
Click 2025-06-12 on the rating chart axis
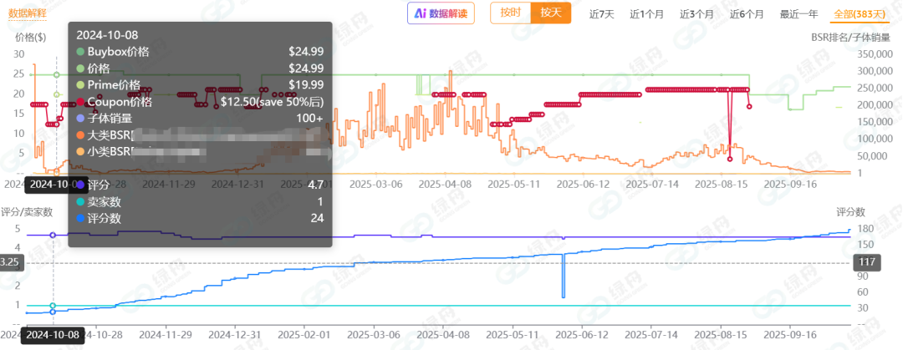point(580,334)
